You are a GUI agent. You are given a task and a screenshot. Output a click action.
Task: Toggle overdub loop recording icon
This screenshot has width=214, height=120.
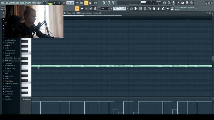(x=91, y=3)
